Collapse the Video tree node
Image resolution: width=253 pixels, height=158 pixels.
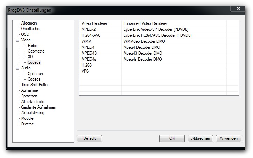[x=17, y=40]
